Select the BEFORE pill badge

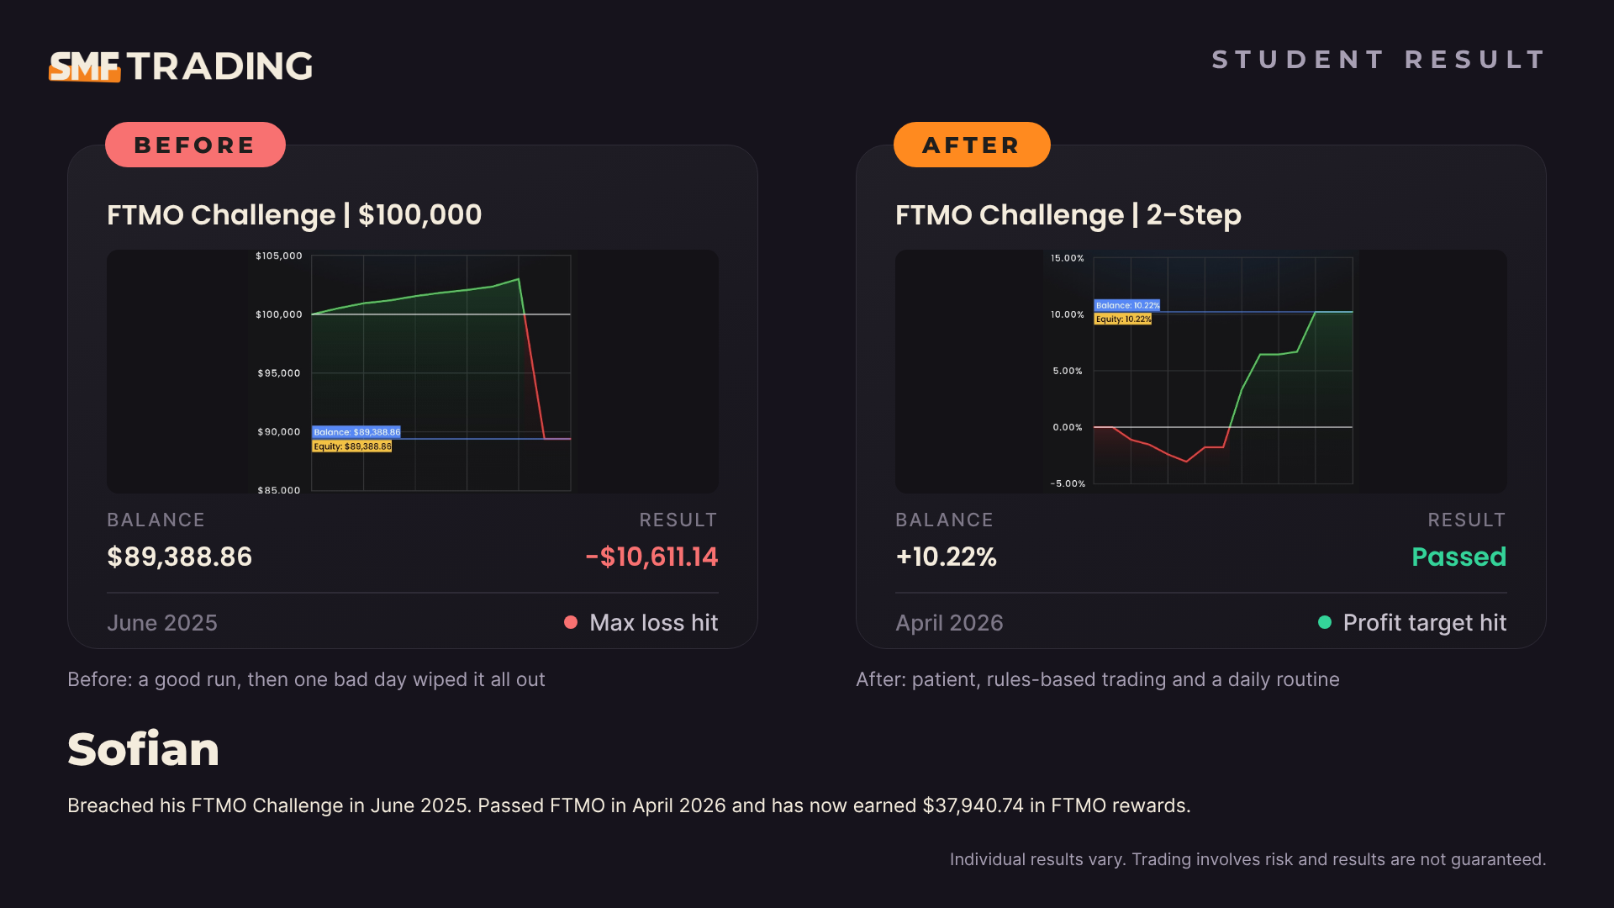195,145
